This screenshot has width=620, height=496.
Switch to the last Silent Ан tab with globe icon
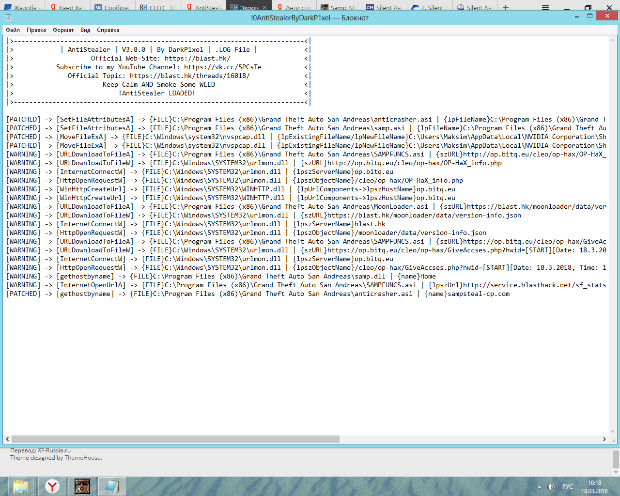(x=475, y=7)
